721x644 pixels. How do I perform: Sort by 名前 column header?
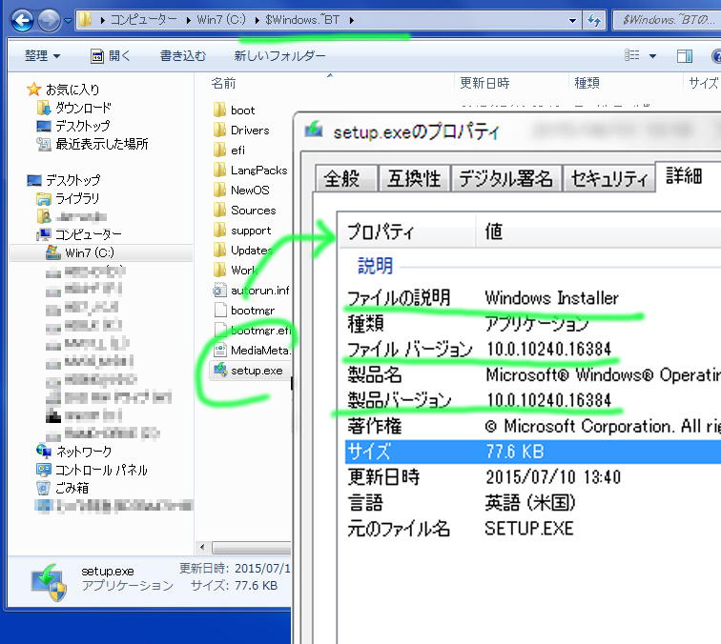click(223, 83)
